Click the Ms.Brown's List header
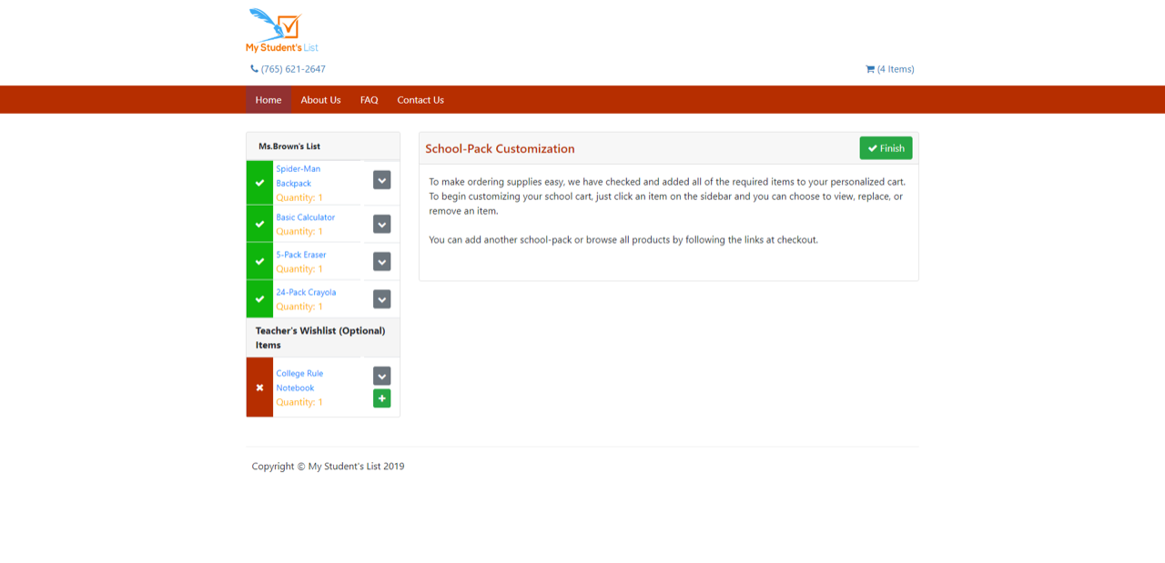The width and height of the screenshot is (1165, 563). tap(289, 146)
